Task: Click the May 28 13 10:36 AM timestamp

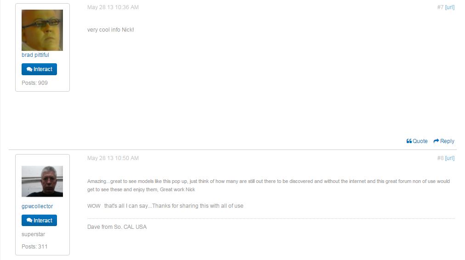Action: click(x=113, y=7)
